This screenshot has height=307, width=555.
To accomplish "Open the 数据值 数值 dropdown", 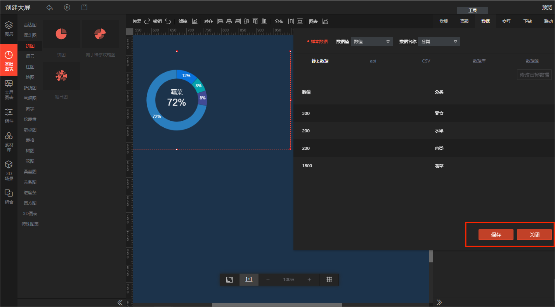I will click(371, 42).
